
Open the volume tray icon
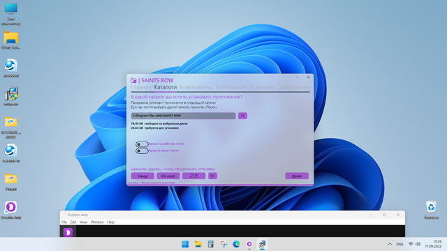tap(418, 244)
